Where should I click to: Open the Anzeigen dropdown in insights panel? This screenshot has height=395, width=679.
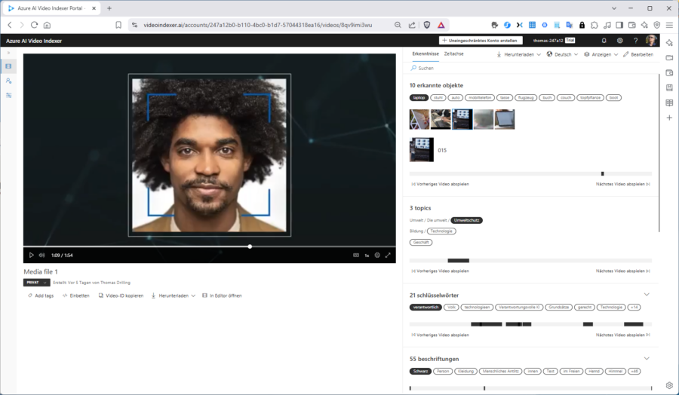pyautogui.click(x=601, y=54)
